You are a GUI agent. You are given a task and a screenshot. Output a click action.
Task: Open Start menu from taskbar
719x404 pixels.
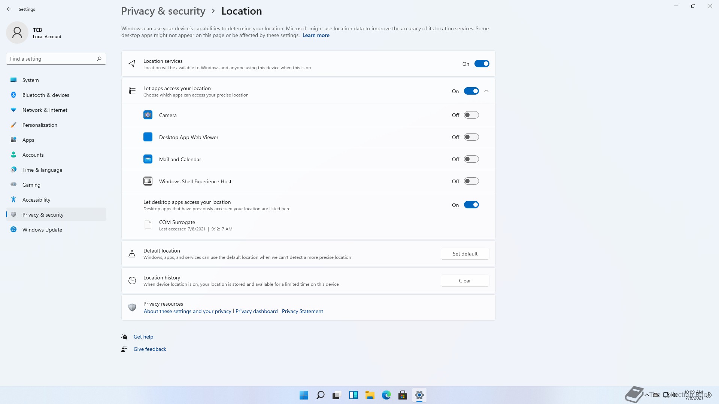[x=304, y=395]
